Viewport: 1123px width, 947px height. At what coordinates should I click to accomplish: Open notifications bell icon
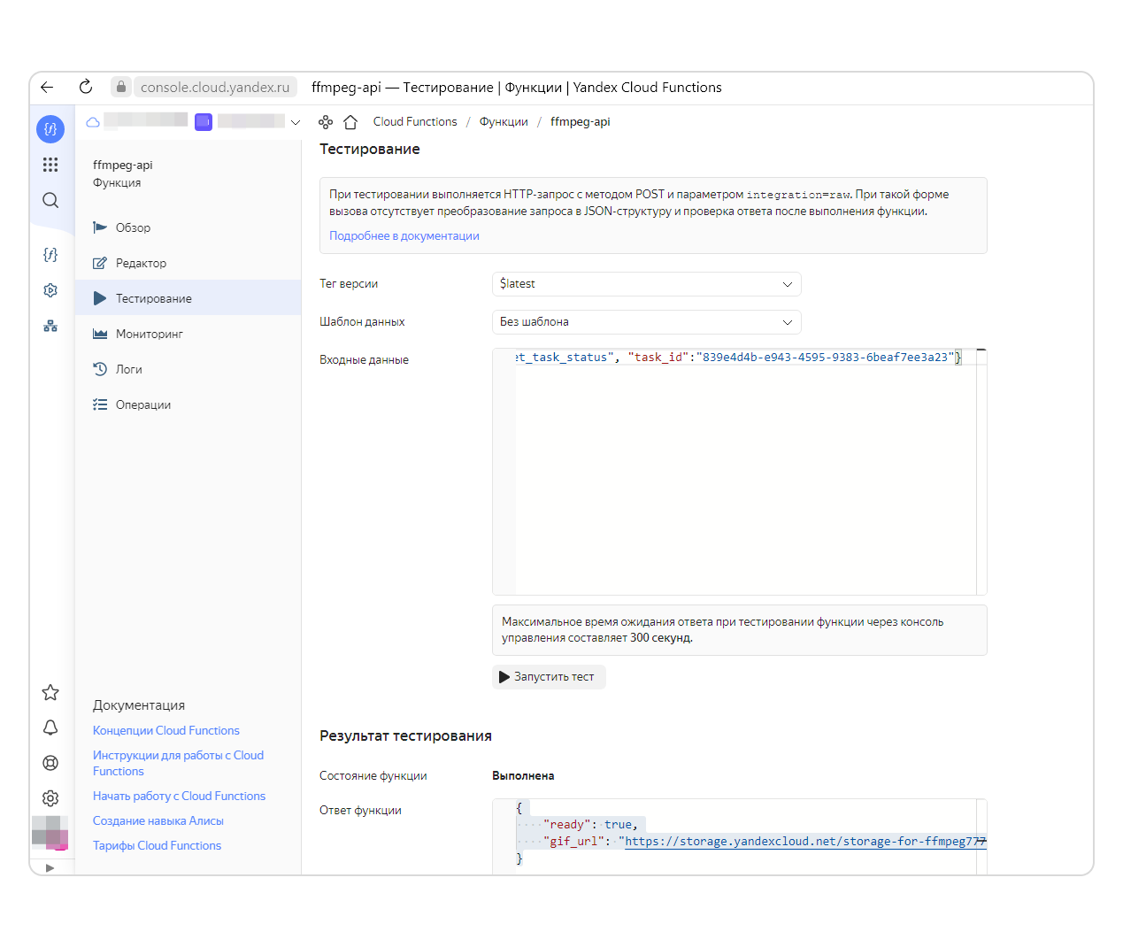(x=50, y=728)
